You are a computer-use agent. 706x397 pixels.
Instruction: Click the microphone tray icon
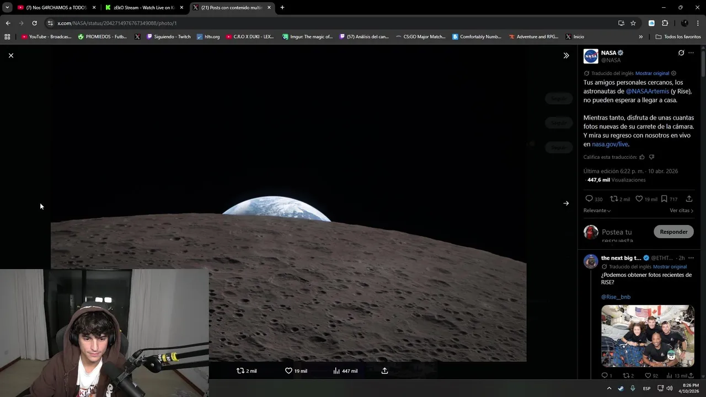point(633,388)
